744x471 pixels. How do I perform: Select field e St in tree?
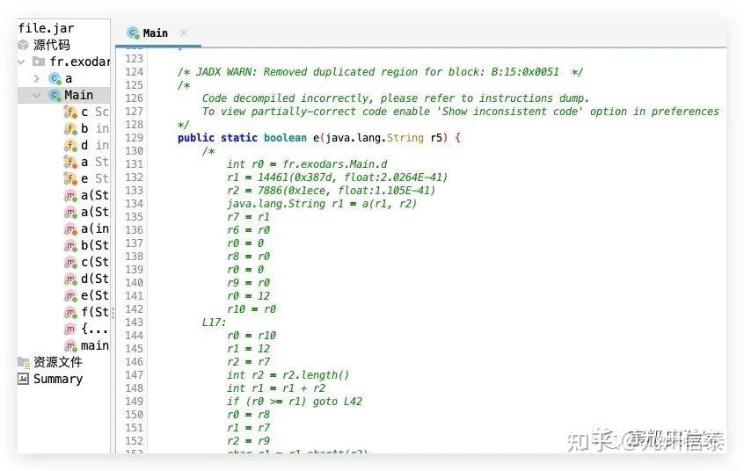[95, 178]
